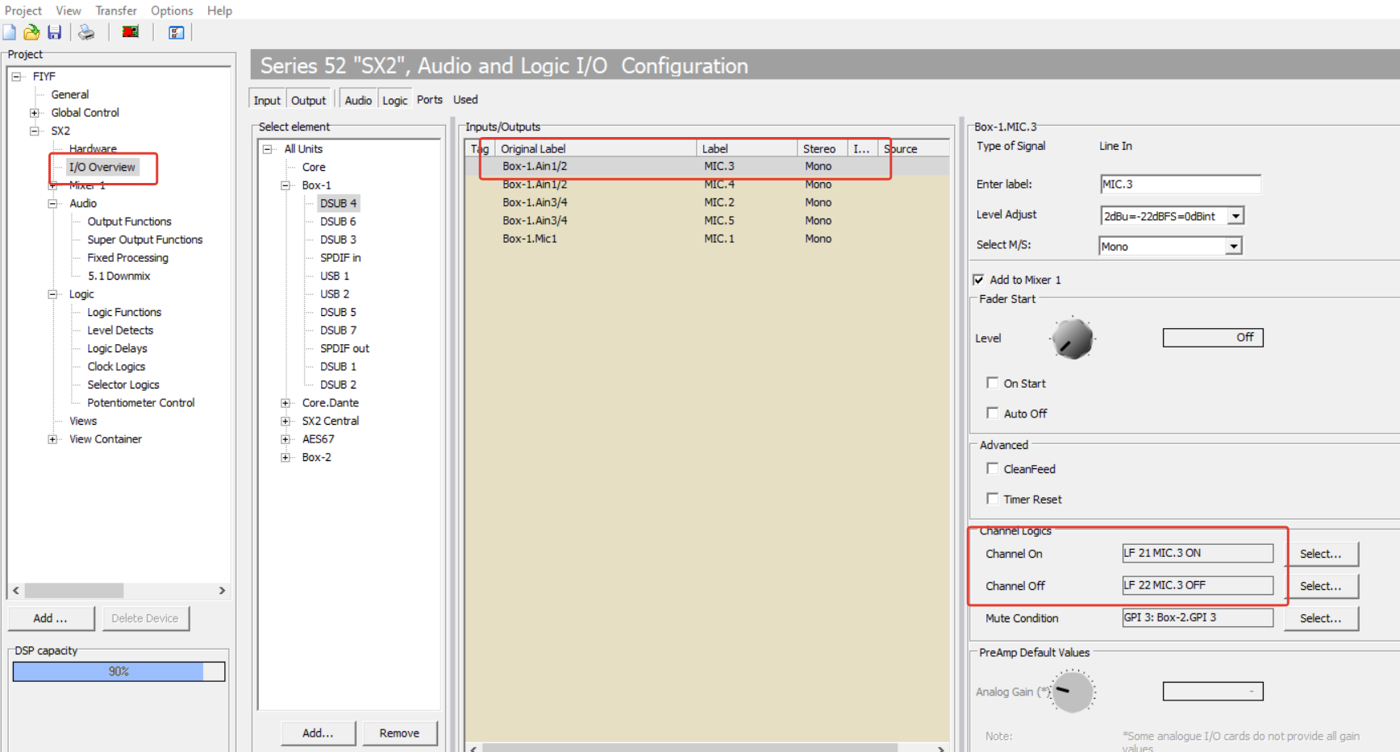Collapse the SX2 device node
The width and height of the screenshot is (1400, 752).
[x=34, y=131]
